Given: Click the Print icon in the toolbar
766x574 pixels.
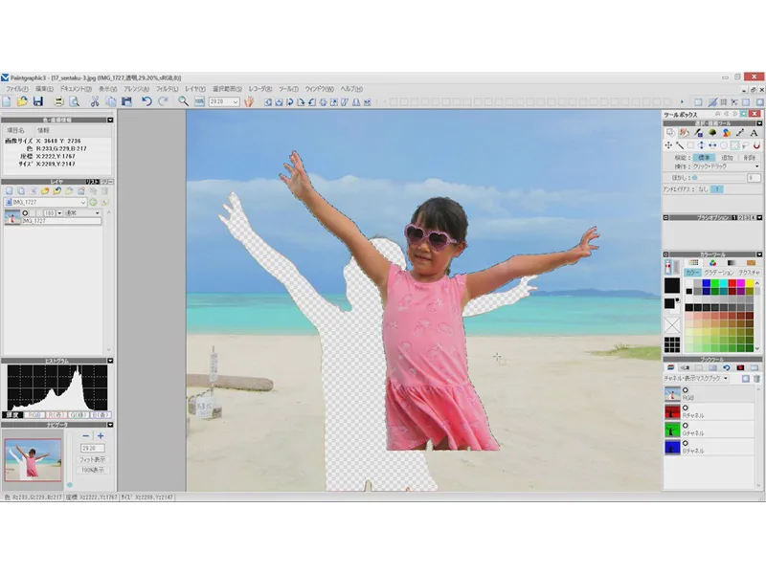Looking at the screenshot, I should [57, 101].
